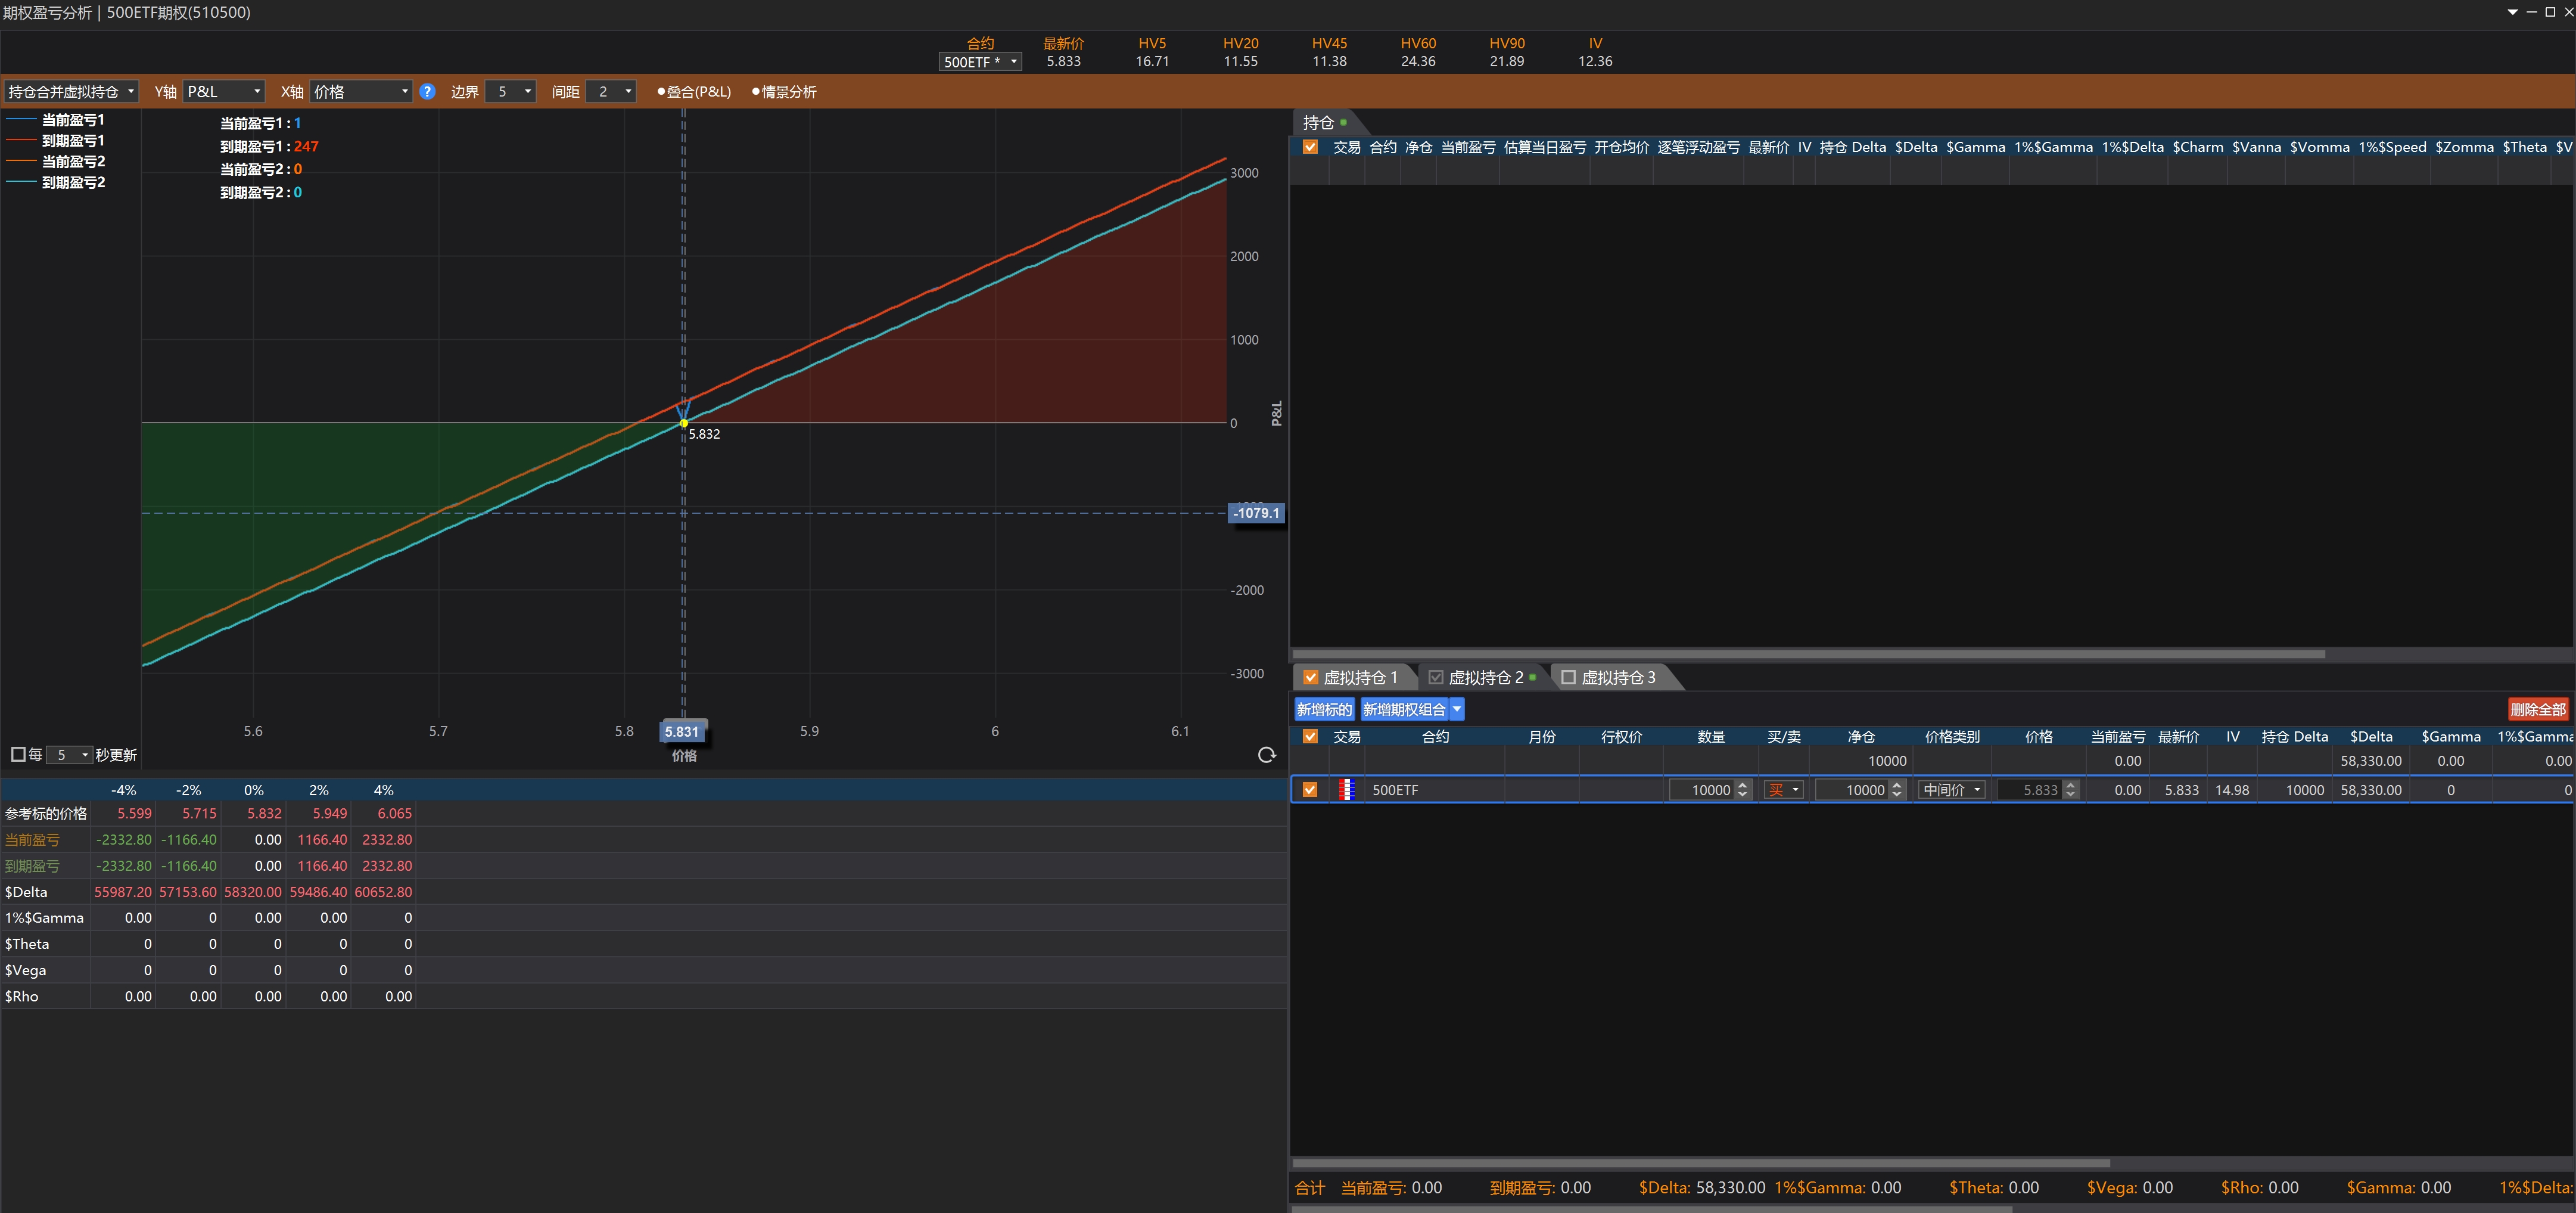Select the 持仓 tab
Viewport: 2576px width, 1213px height.
point(1318,122)
